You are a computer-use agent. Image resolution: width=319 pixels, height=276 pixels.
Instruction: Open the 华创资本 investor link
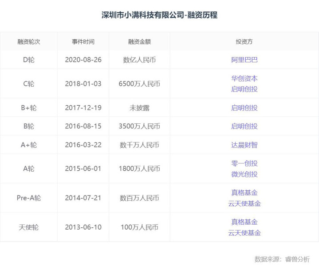(244, 78)
